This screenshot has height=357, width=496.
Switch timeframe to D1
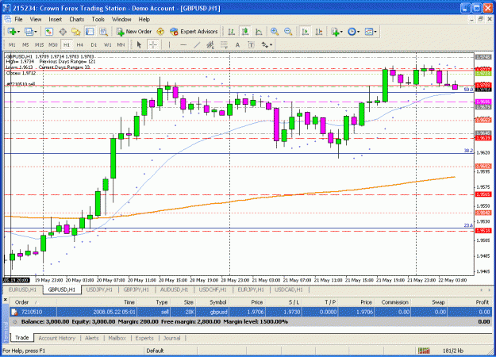94,45
